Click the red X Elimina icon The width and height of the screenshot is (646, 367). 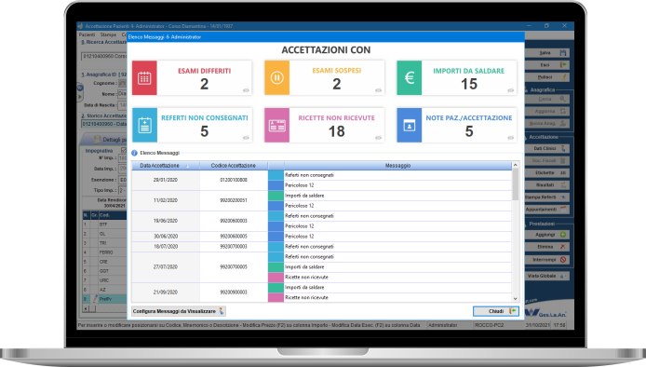[563, 247]
